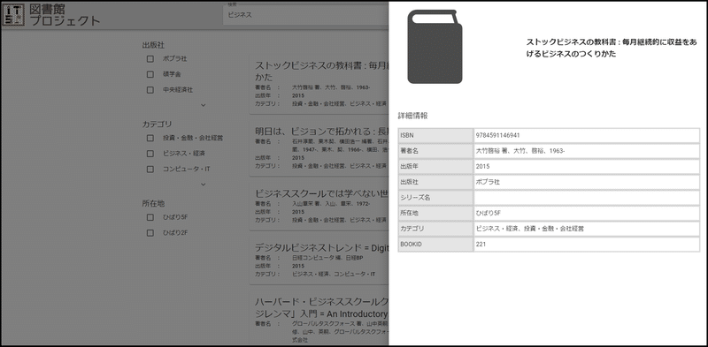The width and height of the screenshot is (708, 347).
Task: Open the デジタルビジネストレンド result card
Action: (x=319, y=260)
